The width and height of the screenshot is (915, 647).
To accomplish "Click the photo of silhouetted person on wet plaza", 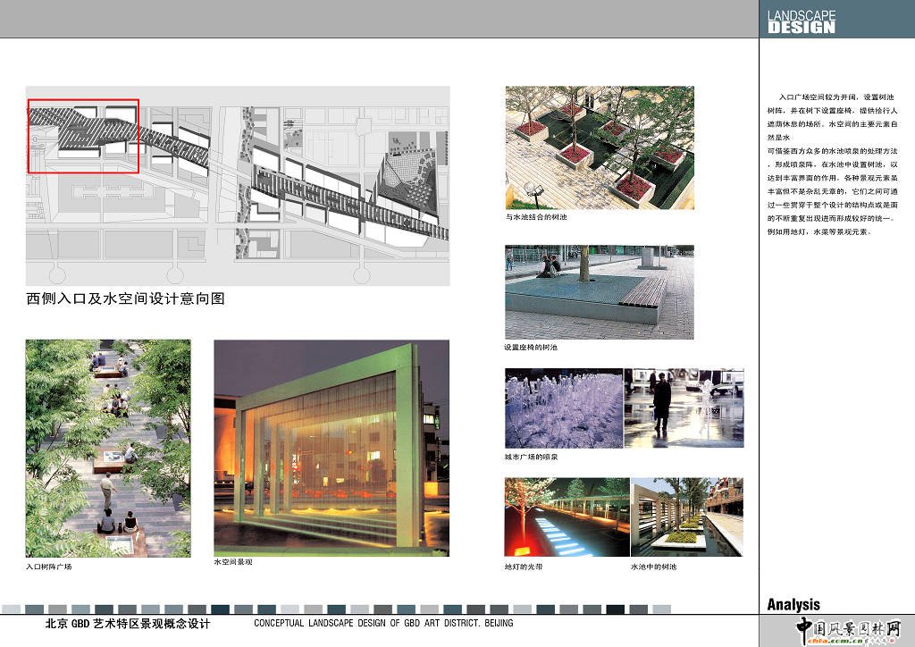I will (x=684, y=408).
